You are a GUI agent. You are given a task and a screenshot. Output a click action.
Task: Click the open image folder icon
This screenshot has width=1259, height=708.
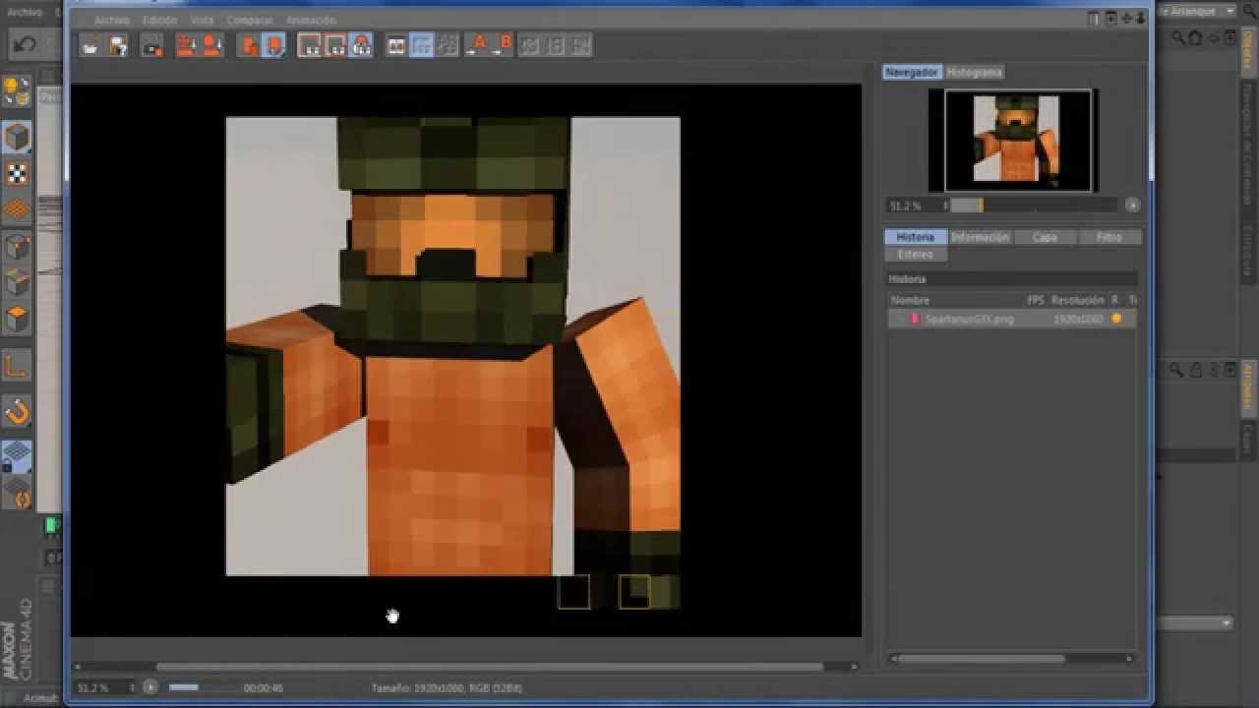(90, 45)
